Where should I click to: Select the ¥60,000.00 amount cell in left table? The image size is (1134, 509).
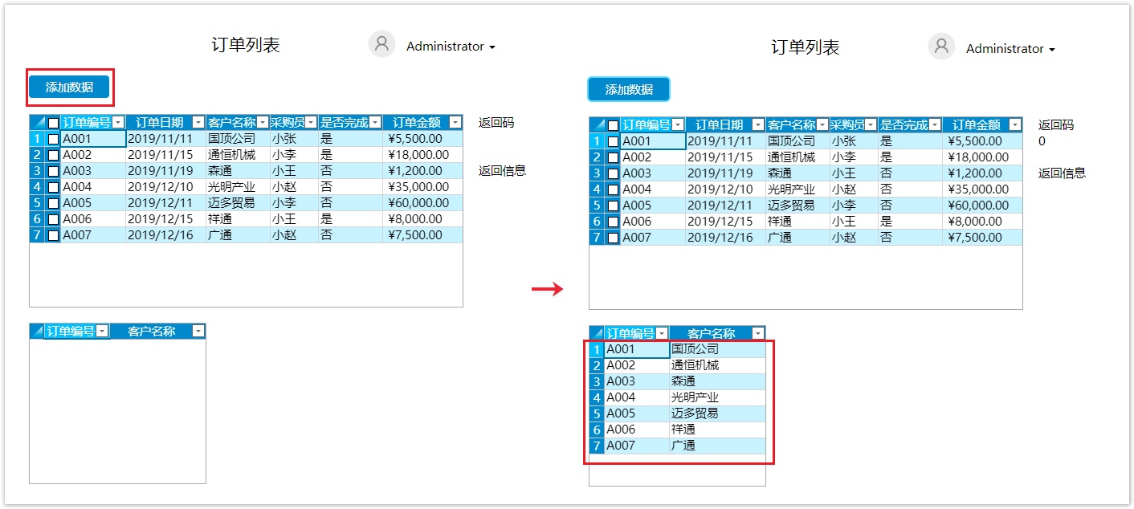tap(422, 203)
